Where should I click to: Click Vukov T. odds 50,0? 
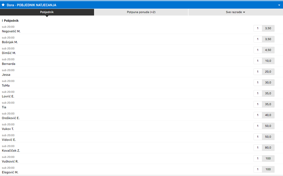pos(268,126)
